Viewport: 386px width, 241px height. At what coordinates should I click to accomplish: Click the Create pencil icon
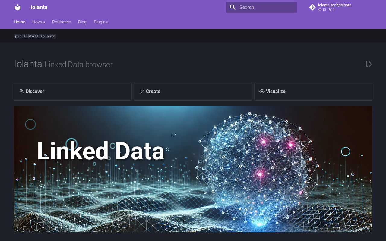(142, 91)
